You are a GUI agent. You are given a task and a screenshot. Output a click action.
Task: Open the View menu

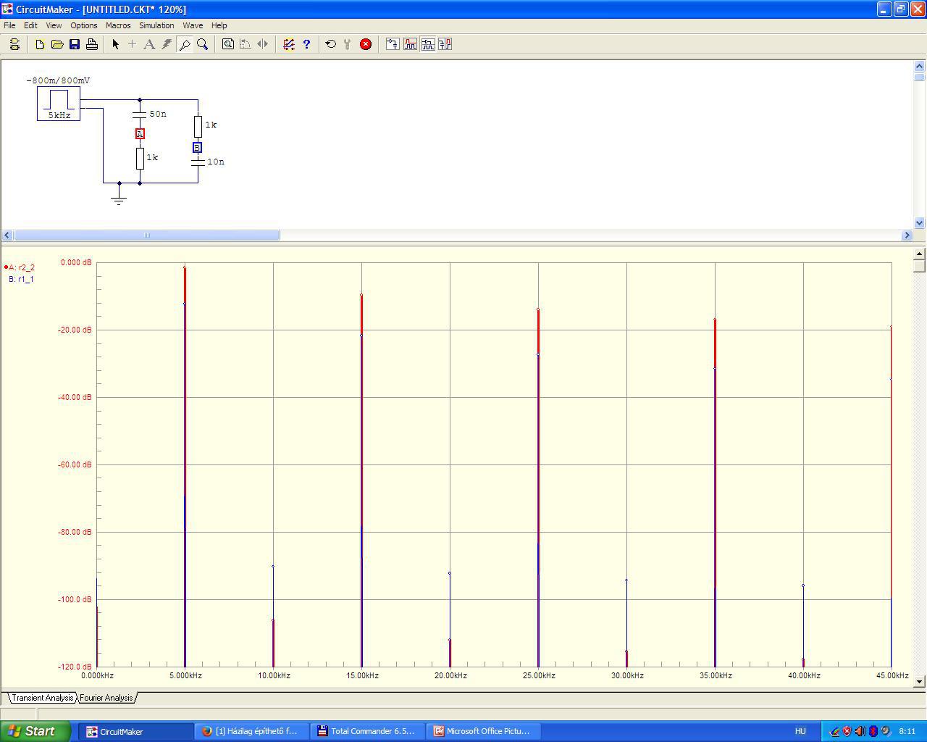click(x=54, y=25)
